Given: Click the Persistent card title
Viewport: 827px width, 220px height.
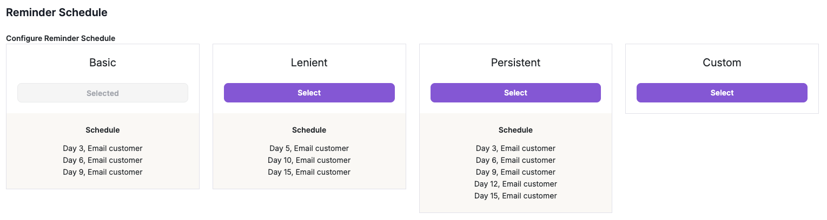Looking at the screenshot, I should (515, 63).
